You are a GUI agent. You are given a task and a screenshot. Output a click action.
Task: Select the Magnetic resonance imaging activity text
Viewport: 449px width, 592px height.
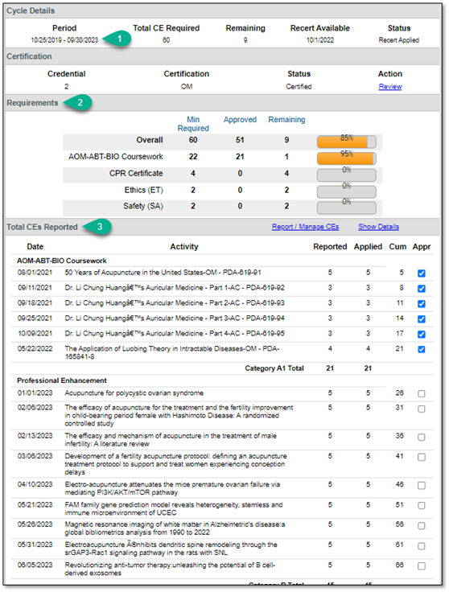pyautogui.click(x=175, y=528)
